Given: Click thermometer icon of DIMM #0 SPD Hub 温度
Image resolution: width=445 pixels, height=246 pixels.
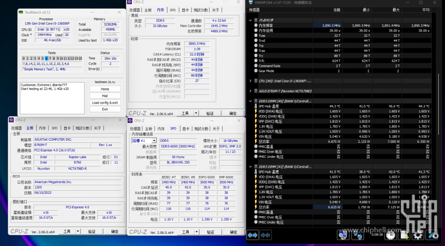Looking at the screenshot, I should [256, 106].
